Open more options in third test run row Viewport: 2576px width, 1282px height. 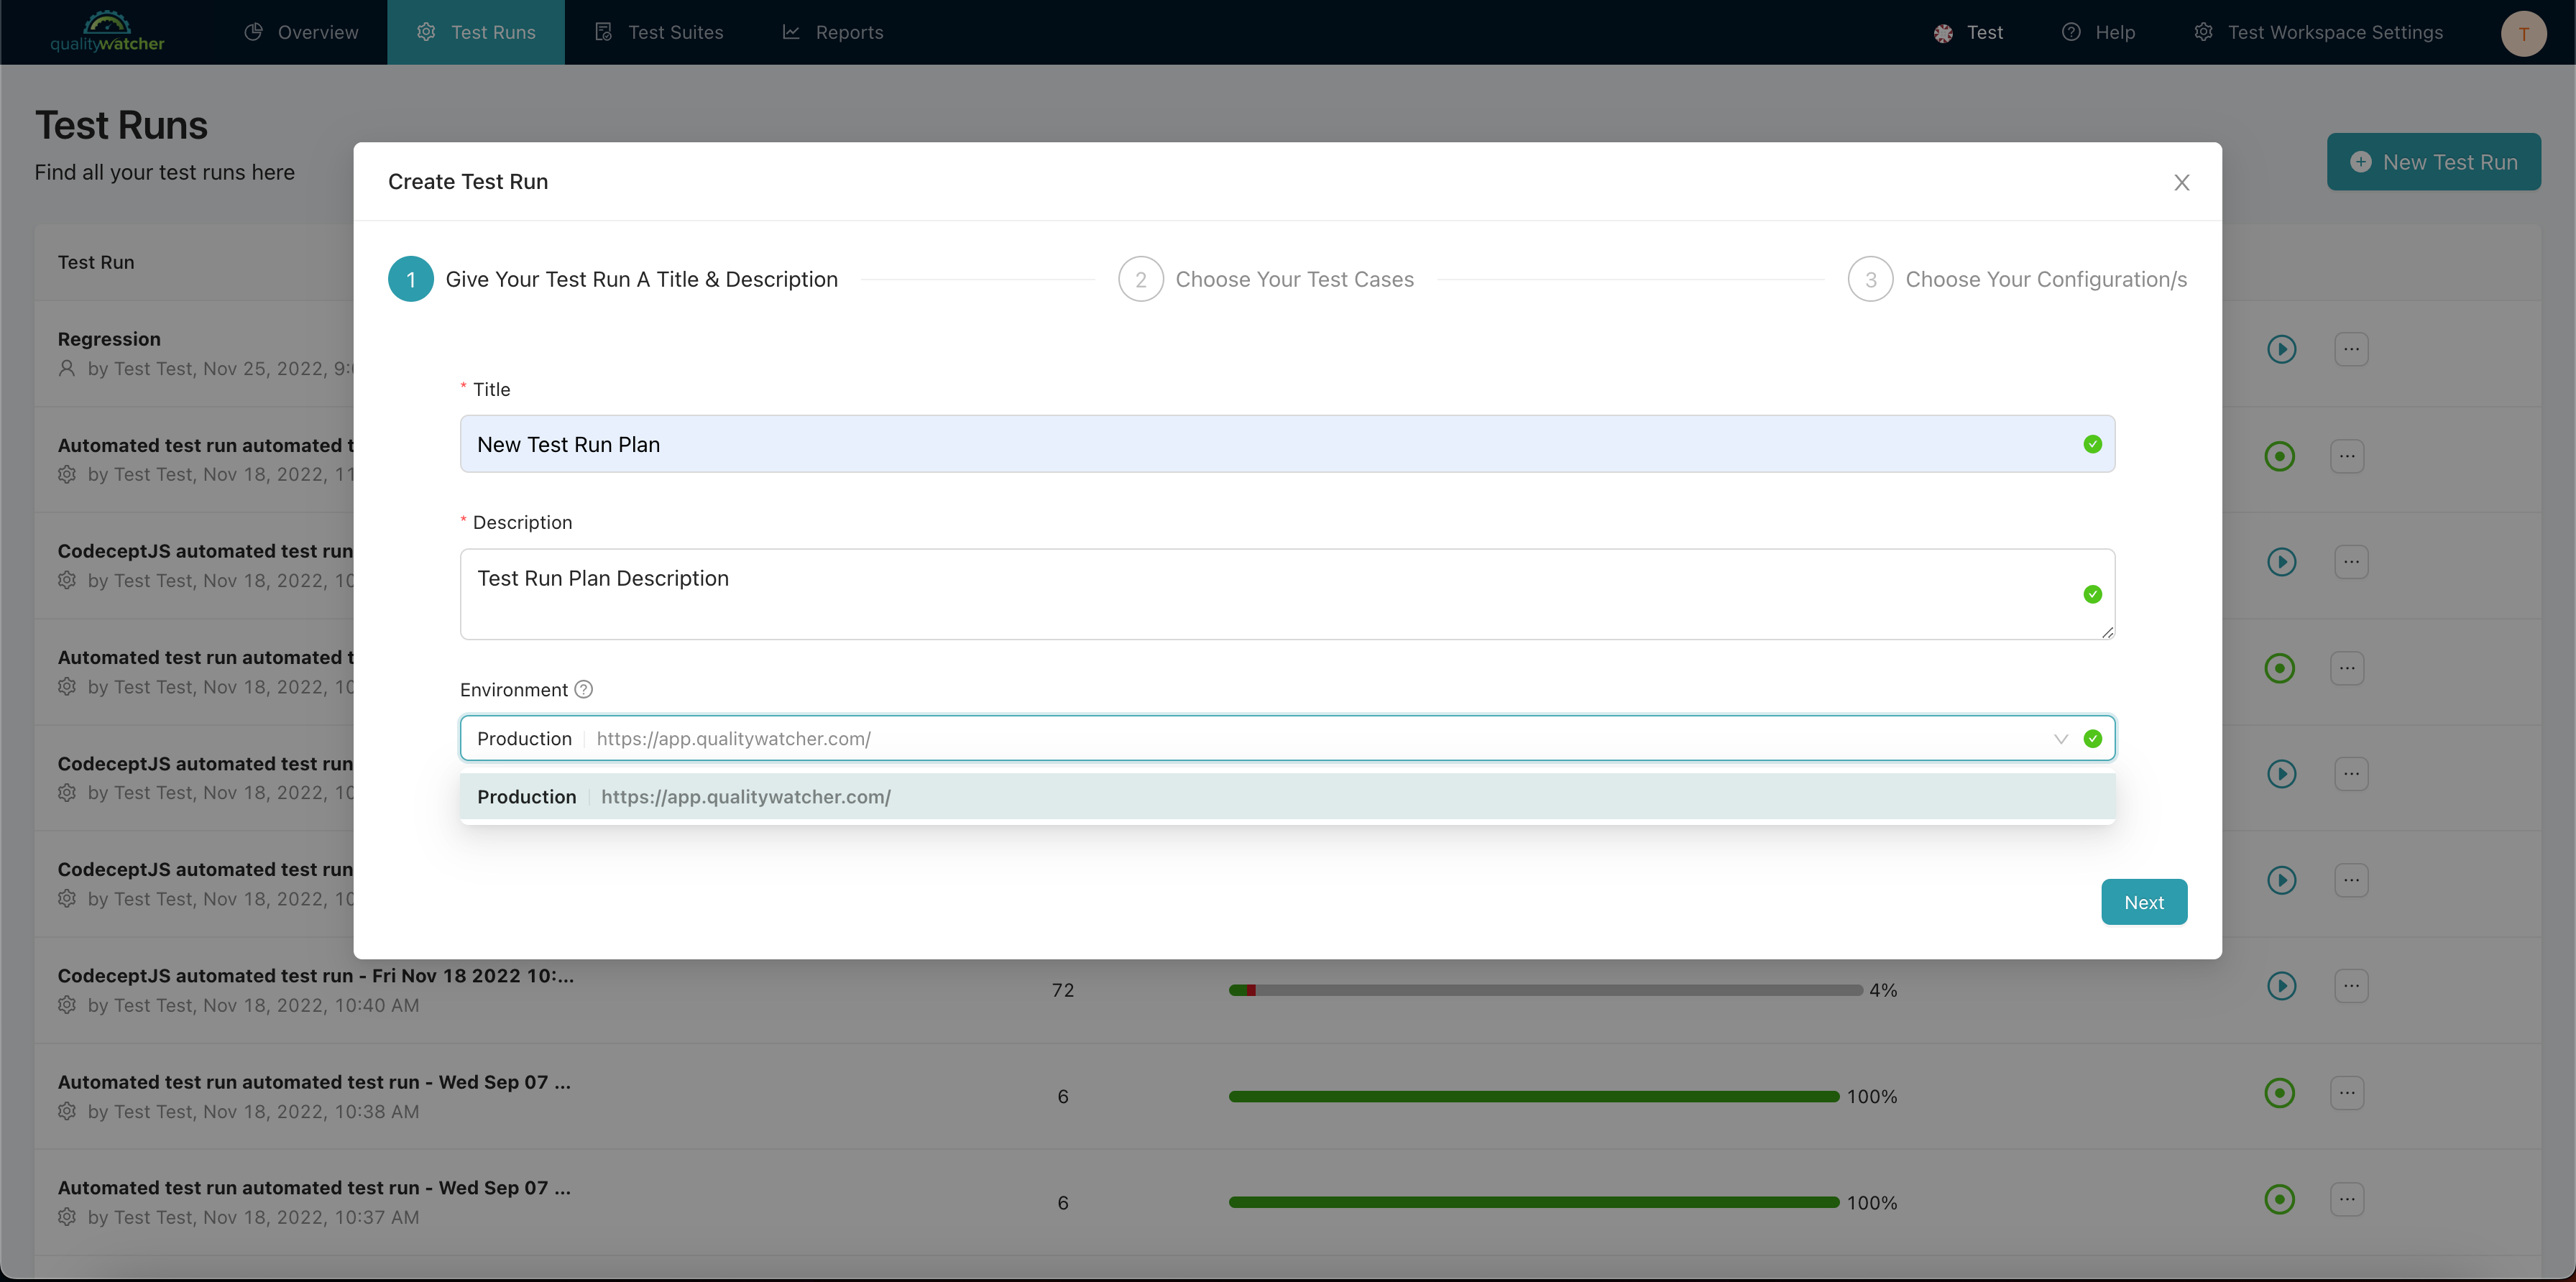click(2351, 561)
